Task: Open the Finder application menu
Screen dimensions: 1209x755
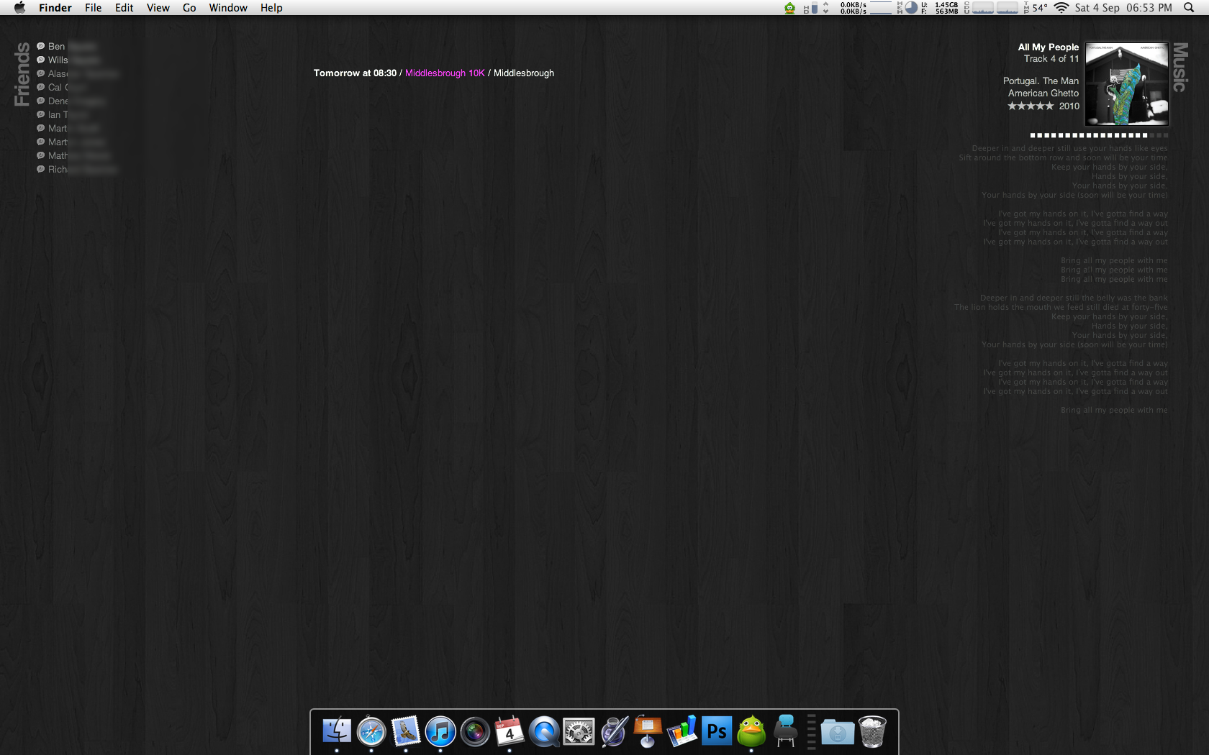Action: pos(55,8)
